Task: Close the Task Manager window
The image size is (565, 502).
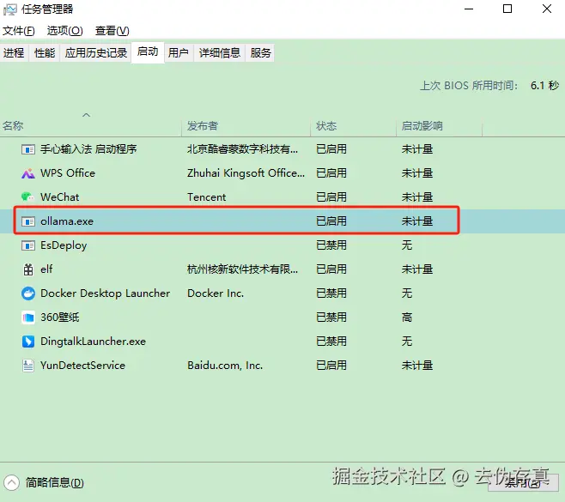Action: pos(547,9)
